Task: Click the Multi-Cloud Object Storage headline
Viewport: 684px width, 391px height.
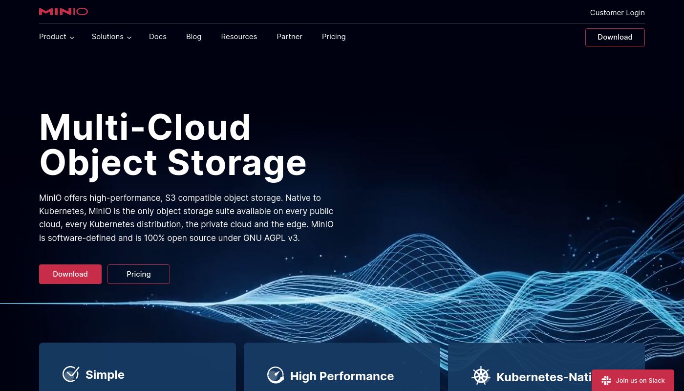Action: pyautogui.click(x=173, y=145)
